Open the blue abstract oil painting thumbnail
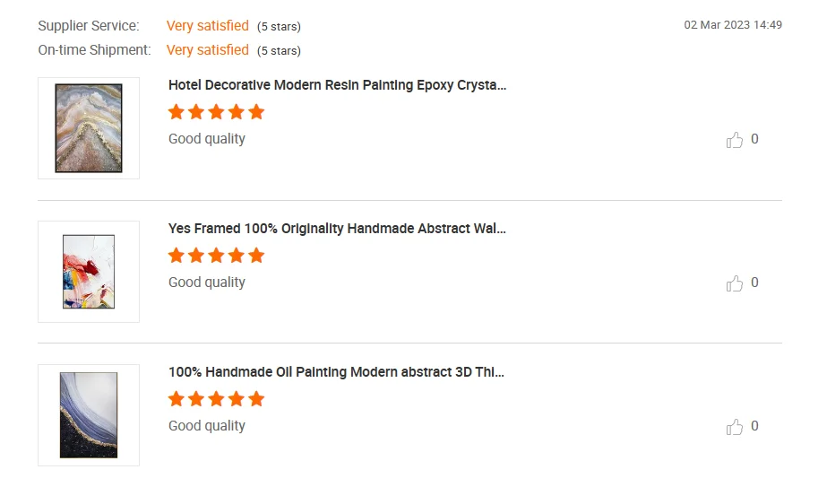The height and width of the screenshot is (487, 827). point(89,415)
